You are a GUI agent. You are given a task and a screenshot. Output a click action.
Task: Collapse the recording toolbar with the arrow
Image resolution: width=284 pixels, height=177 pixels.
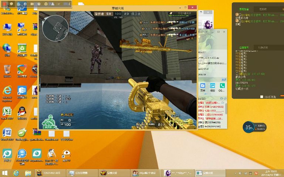point(70,4)
